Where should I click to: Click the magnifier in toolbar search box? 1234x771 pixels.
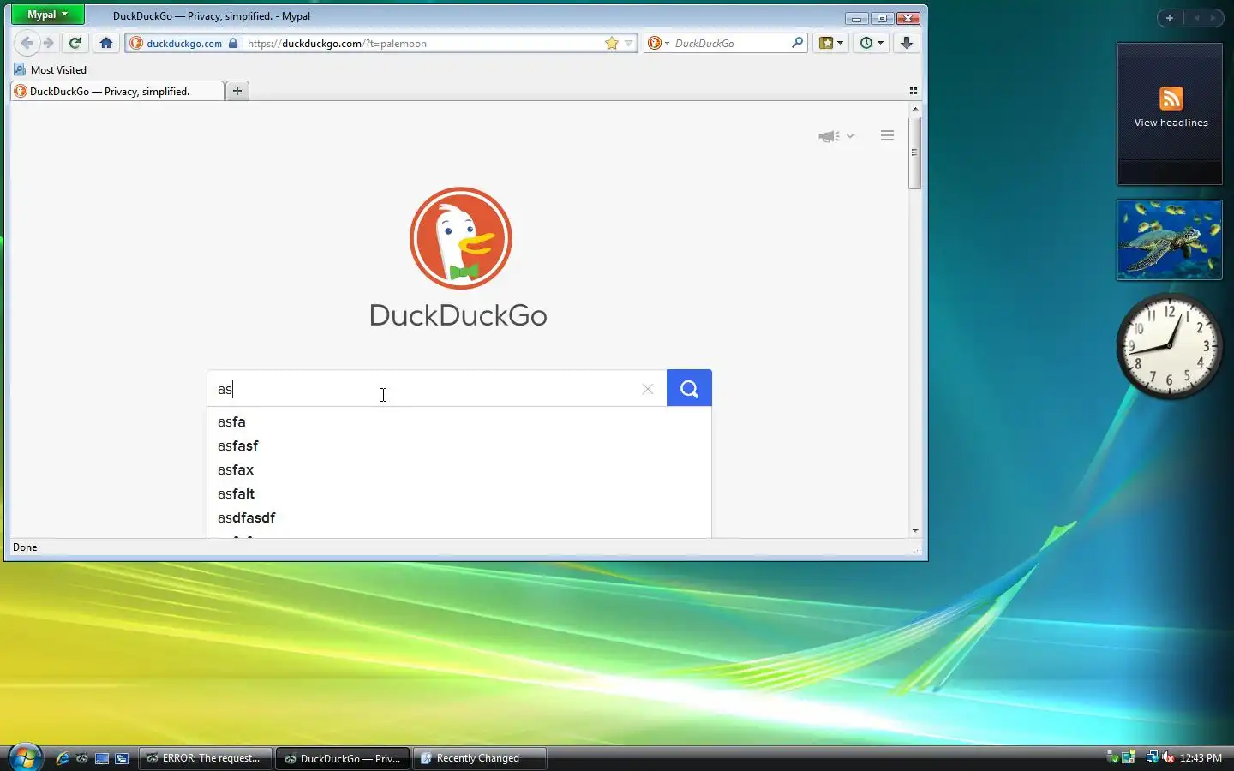pyautogui.click(x=798, y=42)
